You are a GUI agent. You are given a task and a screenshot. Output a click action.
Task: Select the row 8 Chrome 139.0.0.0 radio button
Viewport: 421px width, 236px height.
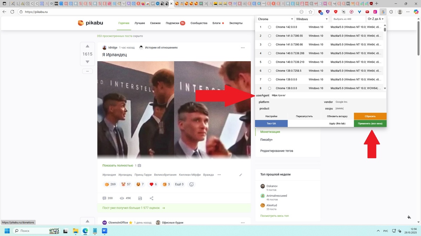(269, 88)
